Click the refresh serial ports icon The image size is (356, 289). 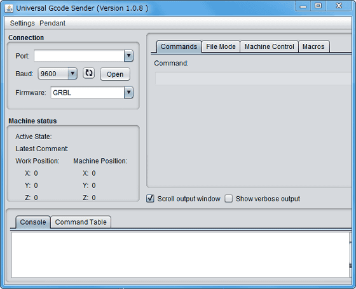(x=88, y=73)
